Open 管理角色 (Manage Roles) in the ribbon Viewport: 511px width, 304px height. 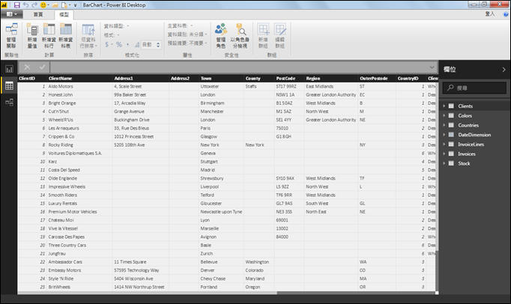(x=220, y=34)
